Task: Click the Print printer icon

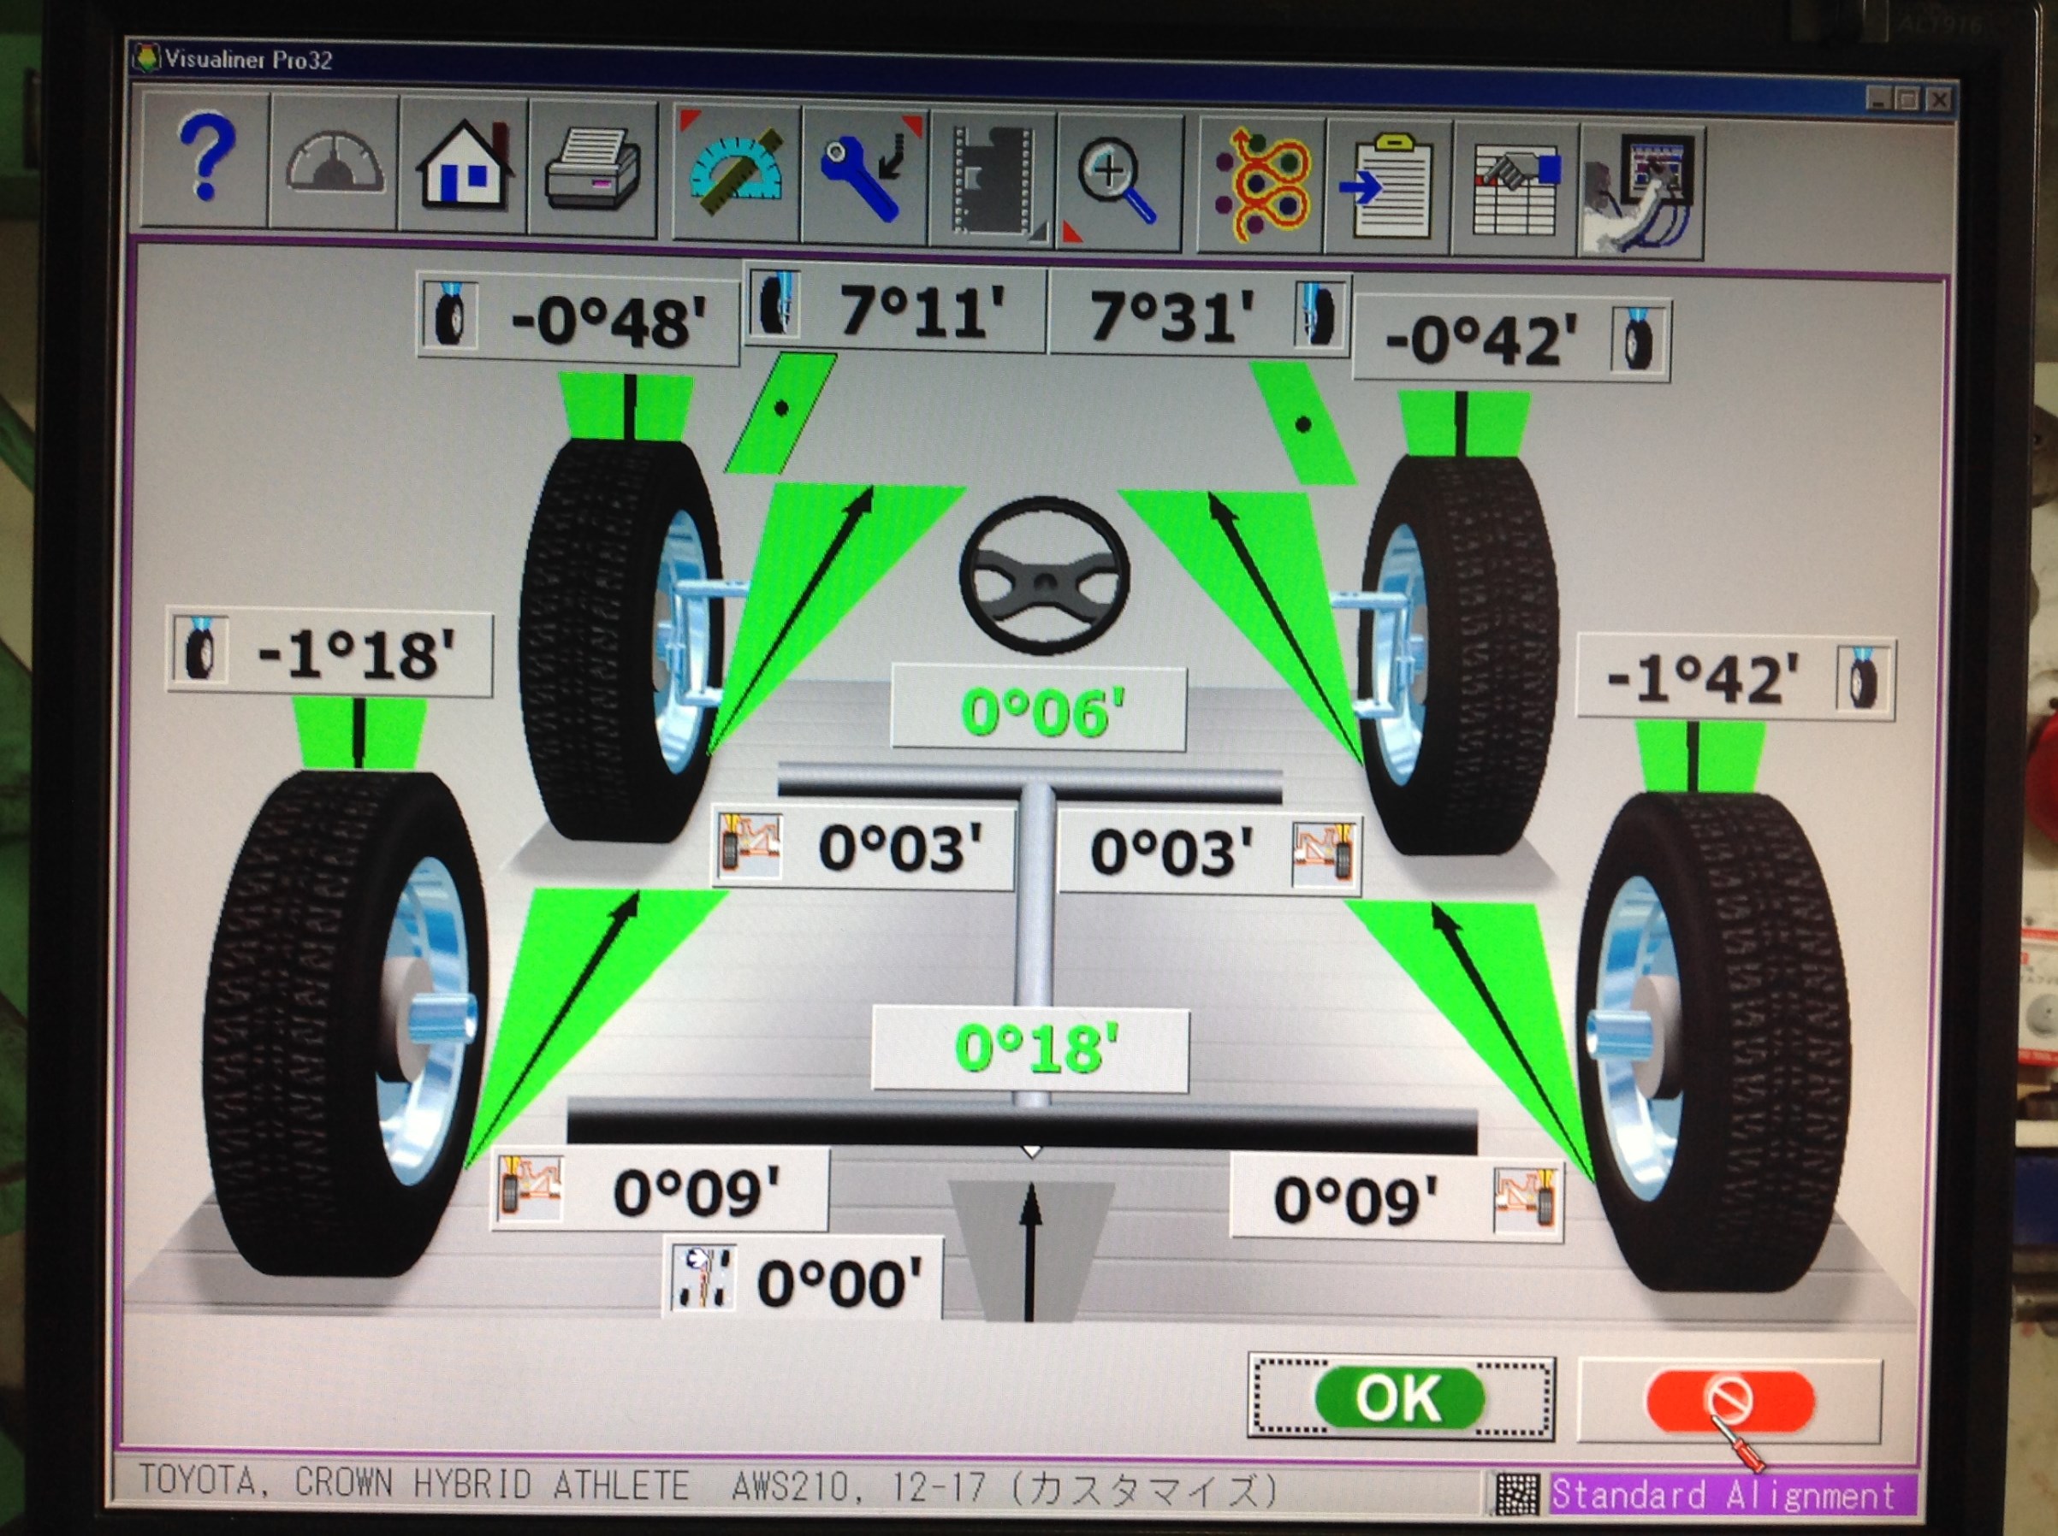Action: click(594, 168)
